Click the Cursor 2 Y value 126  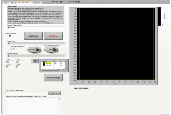tap(61, 65)
